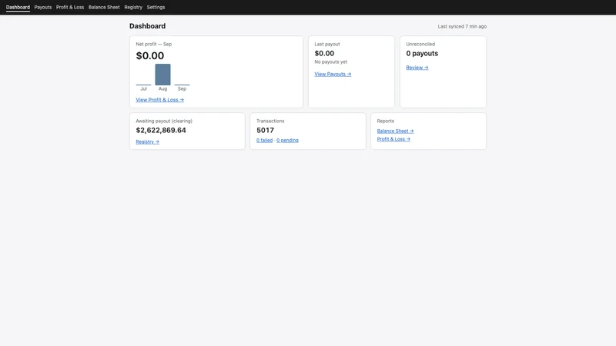Viewport: 616px width, 346px height.
Task: Click the 5017 transactions count
Action: 265,130
